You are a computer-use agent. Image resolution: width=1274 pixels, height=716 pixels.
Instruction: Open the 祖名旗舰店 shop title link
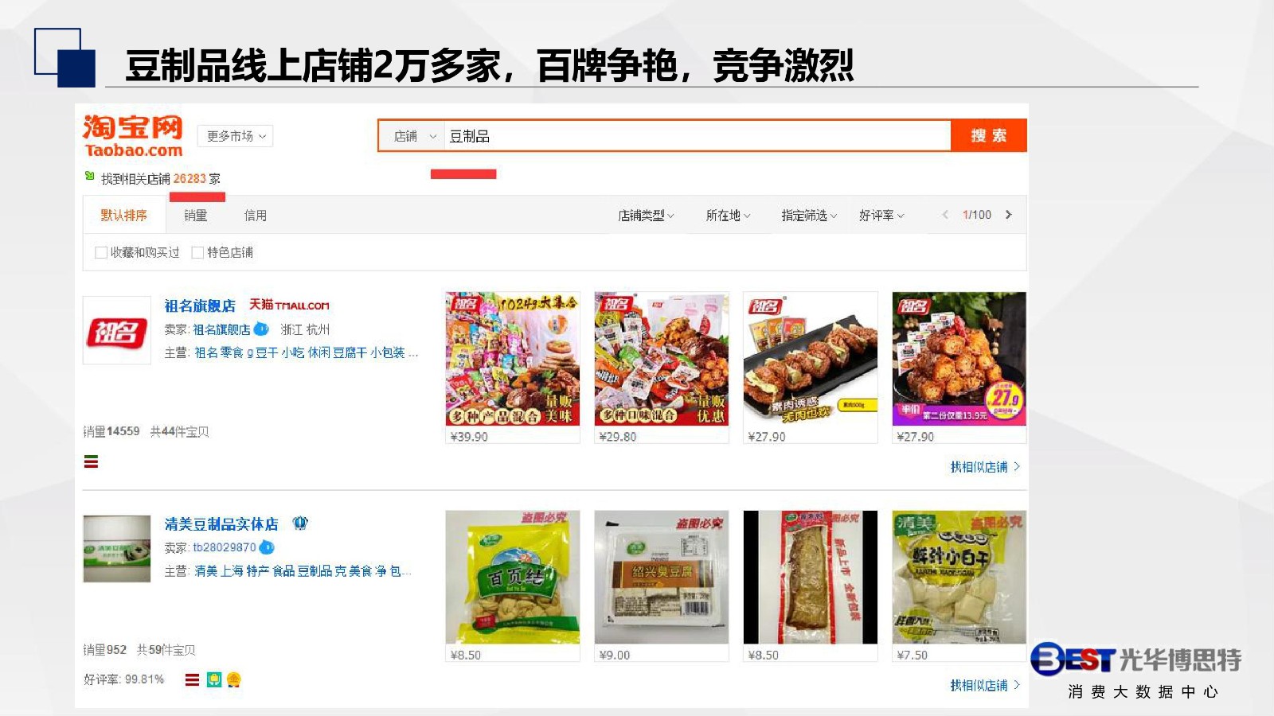[200, 305]
